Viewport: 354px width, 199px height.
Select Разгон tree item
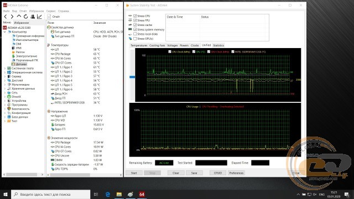coord(20,52)
